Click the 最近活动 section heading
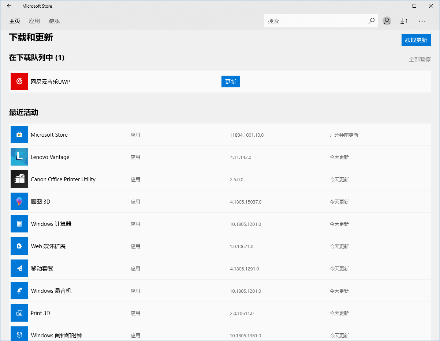 pos(24,113)
